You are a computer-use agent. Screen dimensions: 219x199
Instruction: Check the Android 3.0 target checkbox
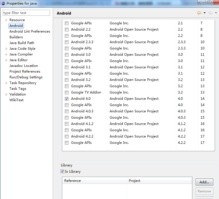point(67,55)
